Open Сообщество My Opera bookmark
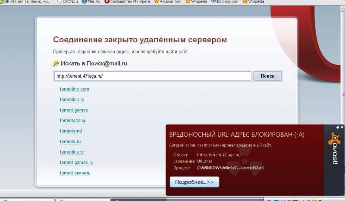Viewport: 345px width, 201px height. click(128, 2)
